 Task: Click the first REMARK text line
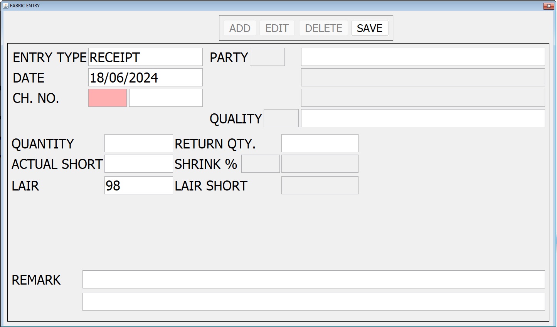[x=313, y=280]
